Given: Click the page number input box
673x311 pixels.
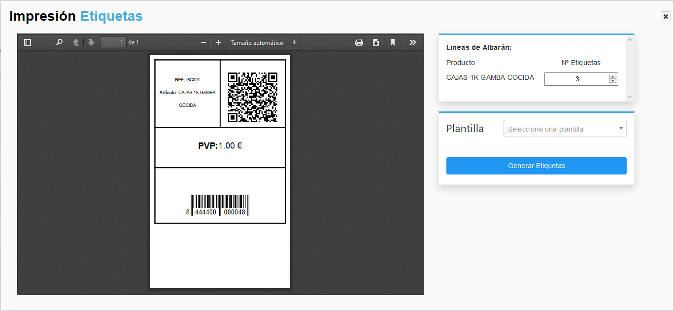Looking at the screenshot, I should tap(113, 42).
